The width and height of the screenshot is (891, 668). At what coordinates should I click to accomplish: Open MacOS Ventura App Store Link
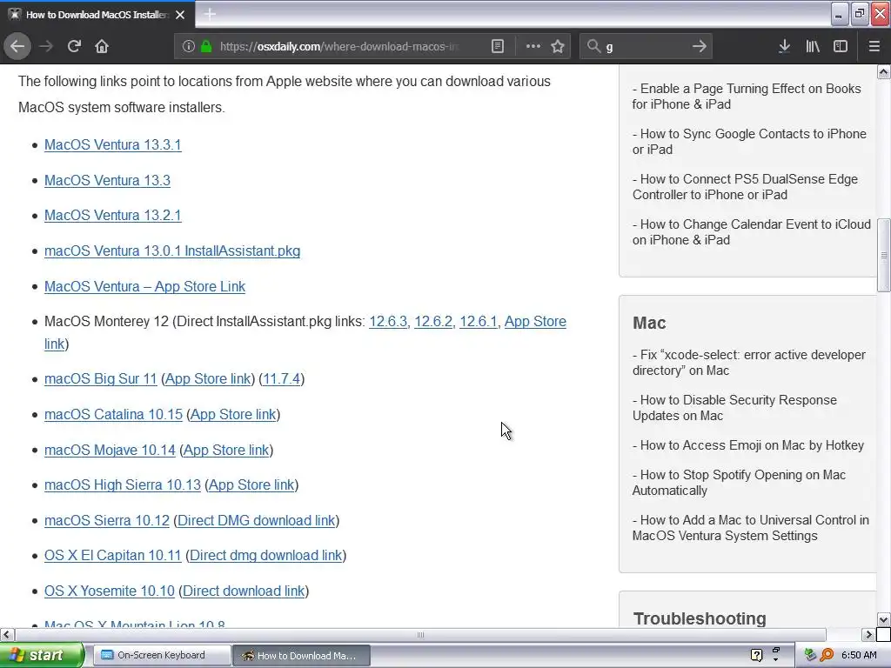click(145, 286)
